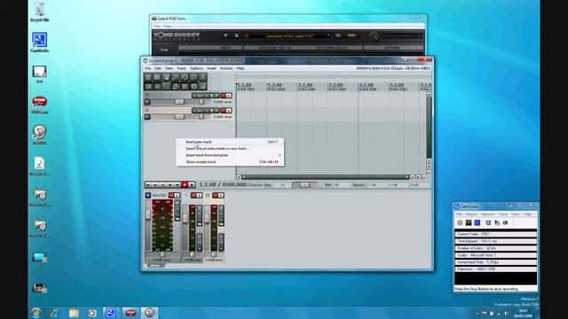Click Mixer tab at bottom of REAPER
Viewport: 568px width, 319px height.
click(155, 266)
